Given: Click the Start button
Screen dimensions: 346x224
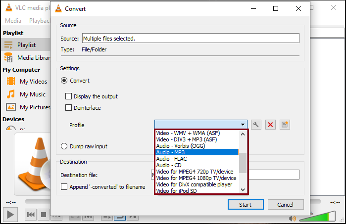Looking at the screenshot, I should pos(246,205).
